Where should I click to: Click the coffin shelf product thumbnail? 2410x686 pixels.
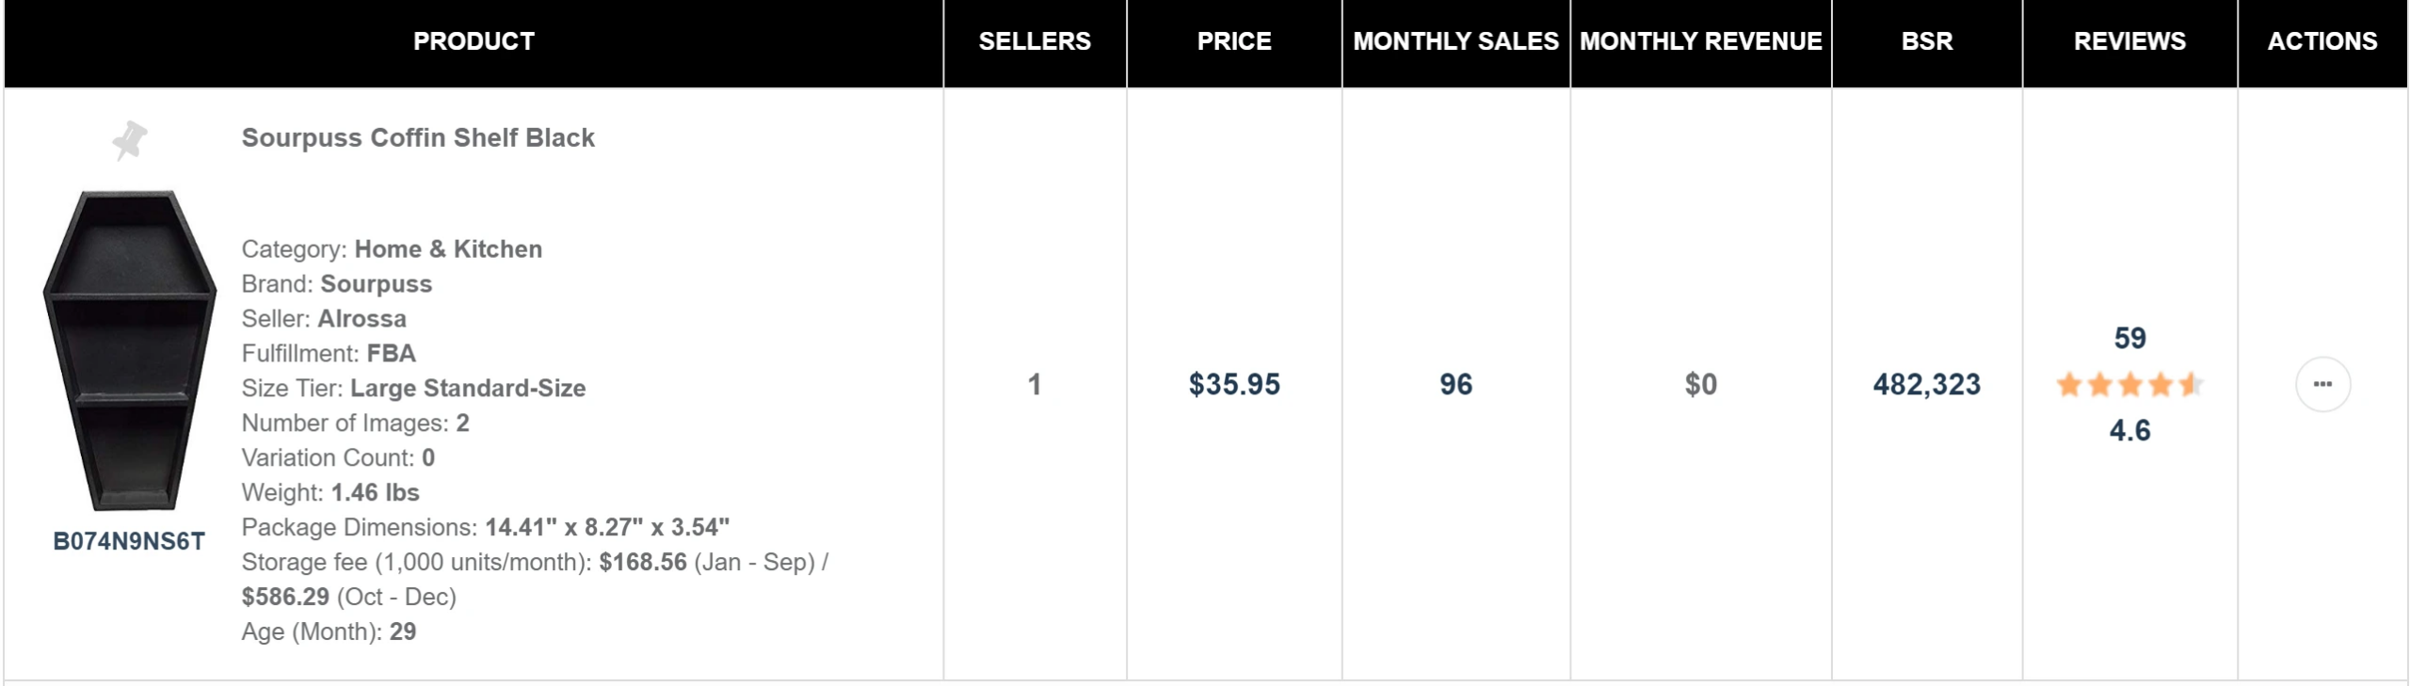pos(130,350)
